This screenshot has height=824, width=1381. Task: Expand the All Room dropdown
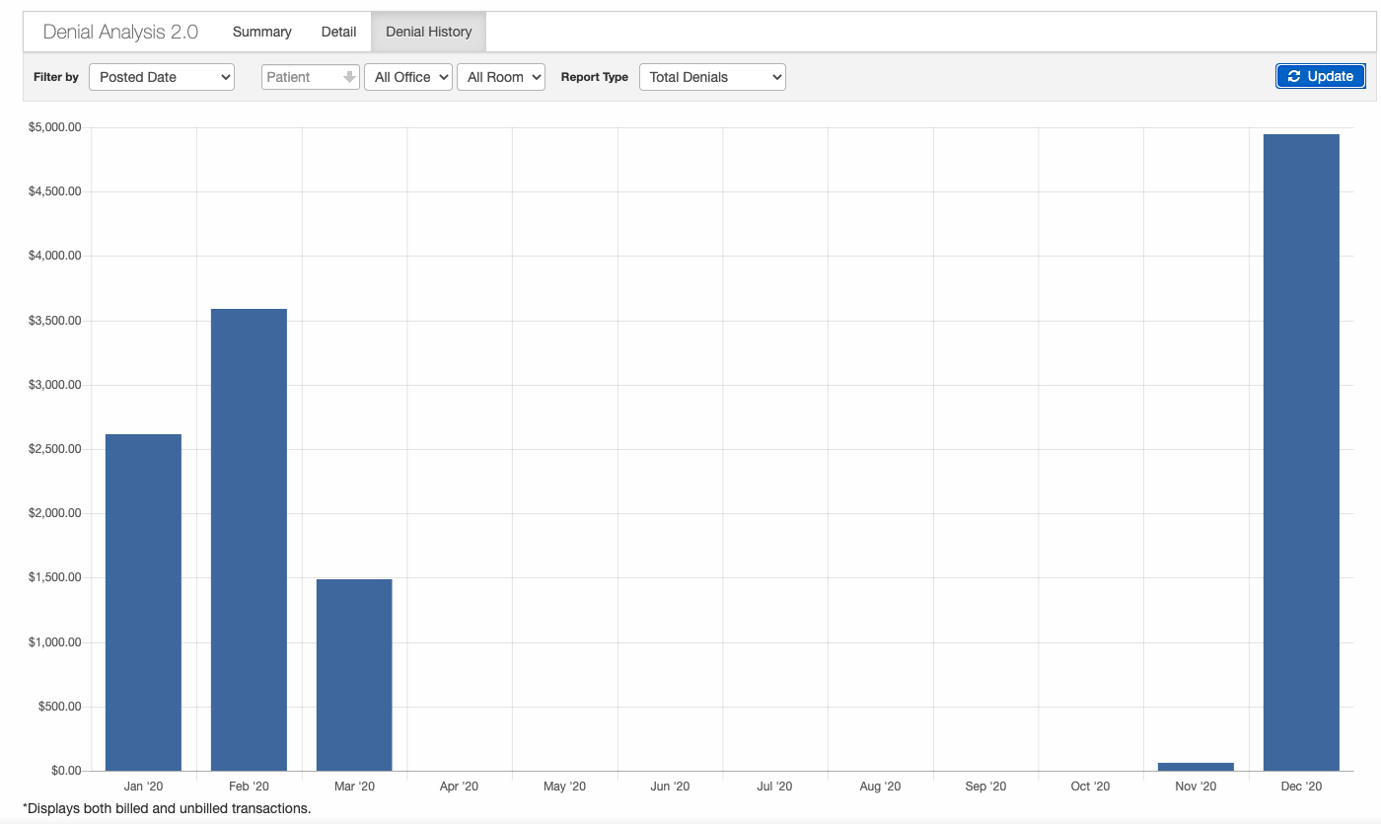501,77
